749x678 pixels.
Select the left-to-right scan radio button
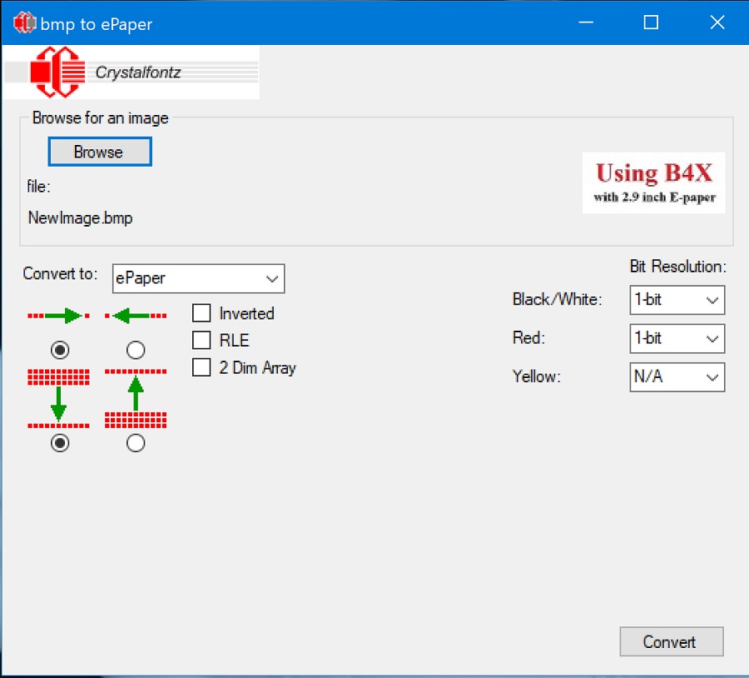click(x=60, y=350)
